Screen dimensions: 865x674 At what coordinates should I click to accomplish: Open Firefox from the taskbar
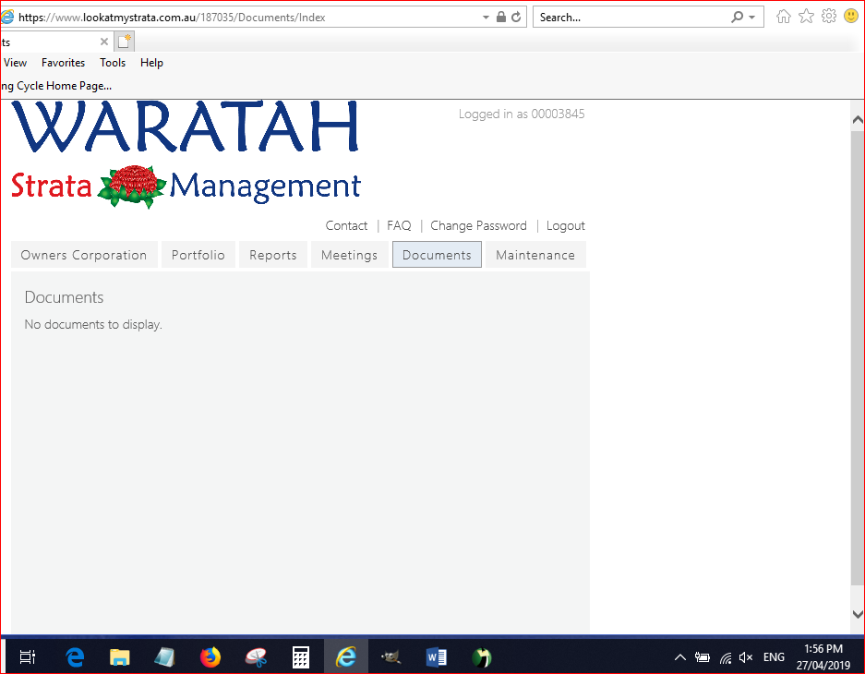point(210,657)
